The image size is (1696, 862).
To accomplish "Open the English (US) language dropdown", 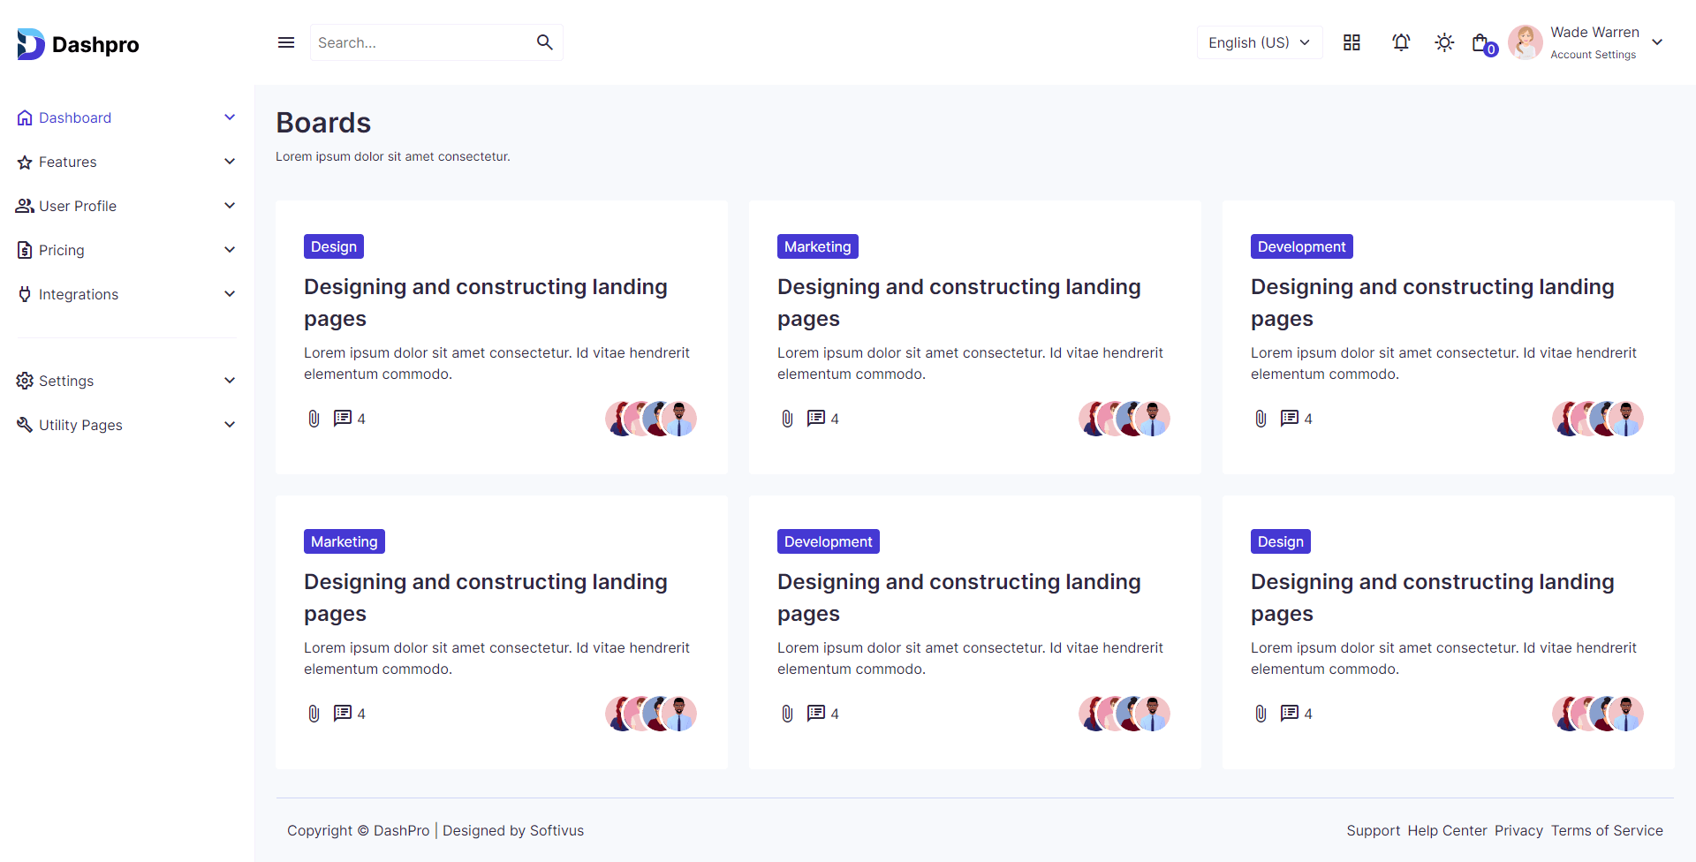I will (1259, 42).
